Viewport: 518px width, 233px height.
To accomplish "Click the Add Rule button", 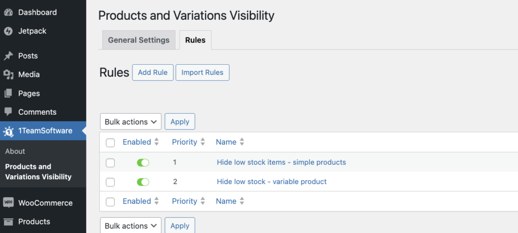I will pos(153,72).
